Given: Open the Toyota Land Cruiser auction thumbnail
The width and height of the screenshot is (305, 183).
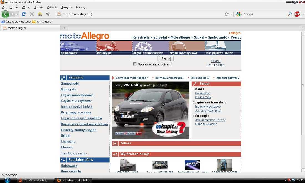Looking at the screenshot, I should click(160, 165).
